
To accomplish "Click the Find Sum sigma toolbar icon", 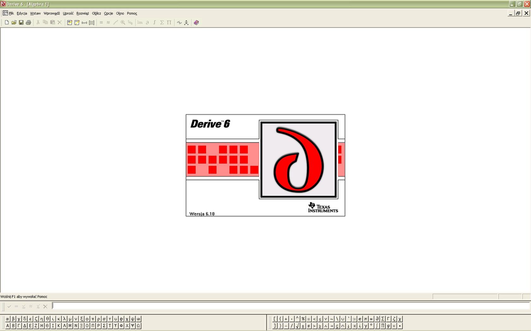I will [x=162, y=22].
